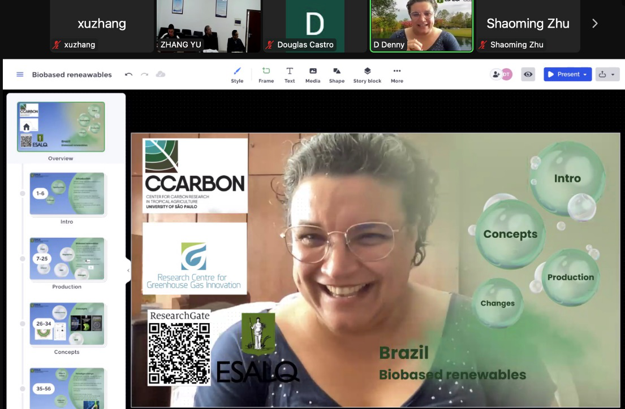Viewport: 625px width, 409px height.
Task: Select the CCARBON logo image
Action: [195, 176]
